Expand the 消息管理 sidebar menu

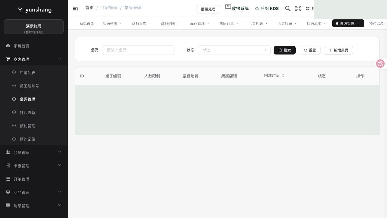(x=34, y=206)
